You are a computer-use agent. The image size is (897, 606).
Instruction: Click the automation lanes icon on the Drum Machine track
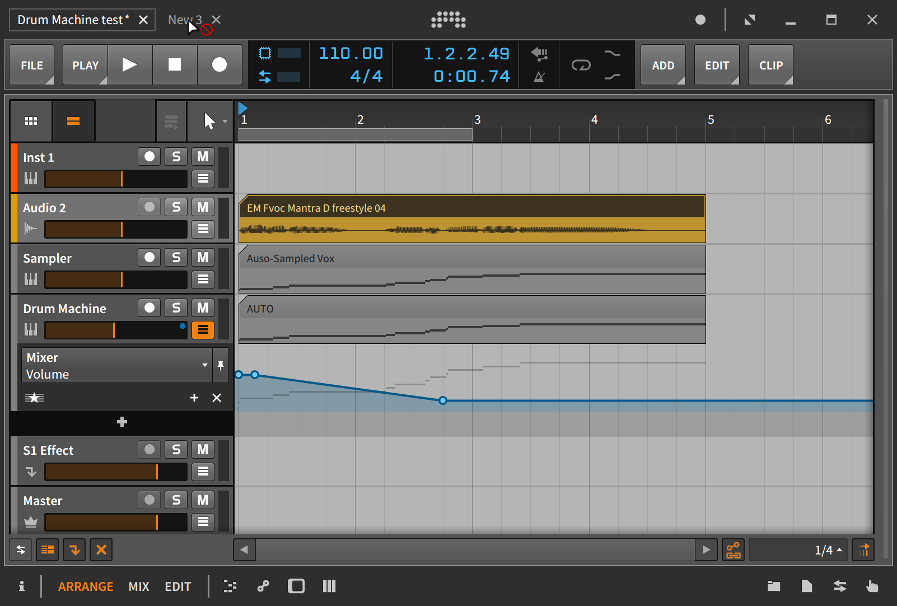coord(203,330)
